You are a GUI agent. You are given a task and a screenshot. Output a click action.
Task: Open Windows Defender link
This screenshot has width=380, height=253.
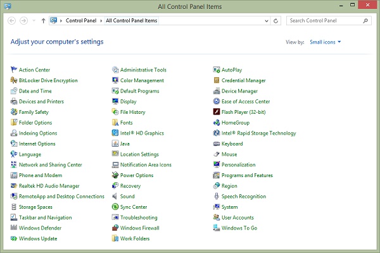click(41, 228)
